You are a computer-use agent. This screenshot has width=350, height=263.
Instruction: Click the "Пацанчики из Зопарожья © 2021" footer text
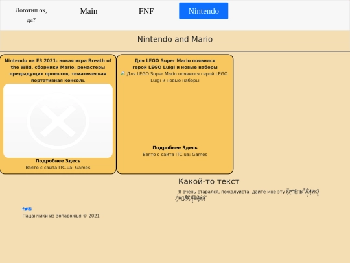pyautogui.click(x=61, y=216)
